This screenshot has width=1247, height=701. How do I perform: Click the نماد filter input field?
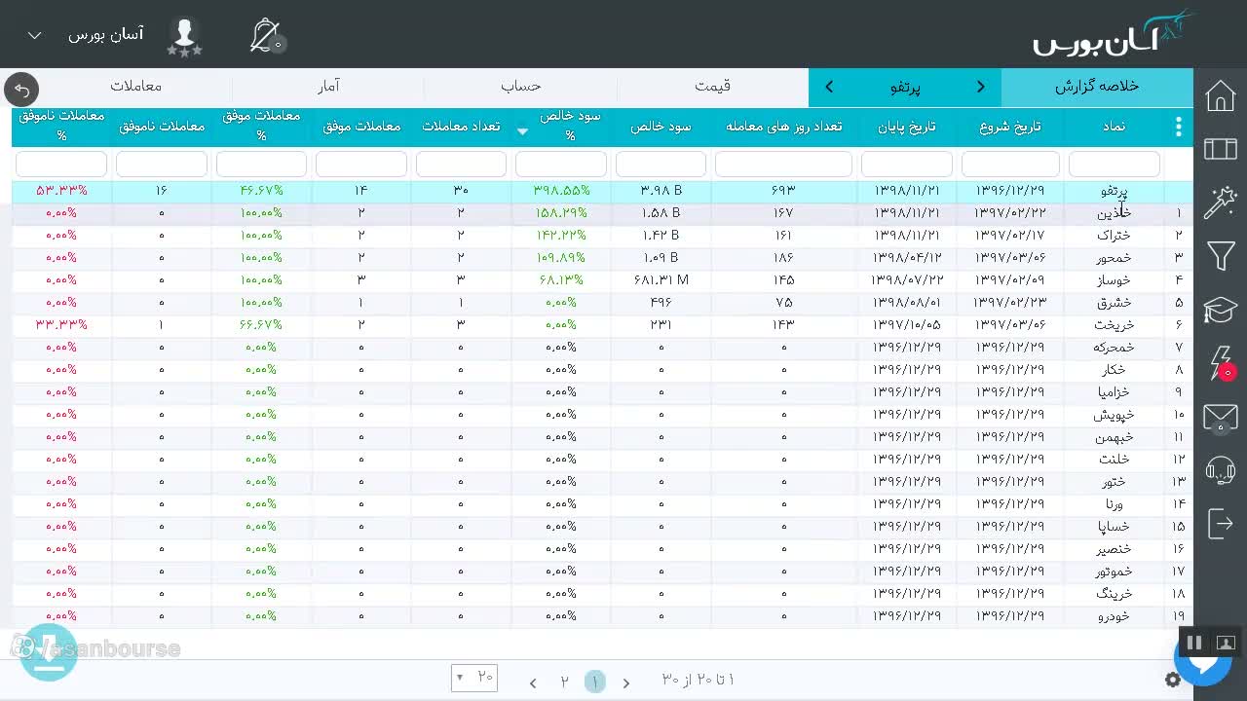coord(1115,164)
